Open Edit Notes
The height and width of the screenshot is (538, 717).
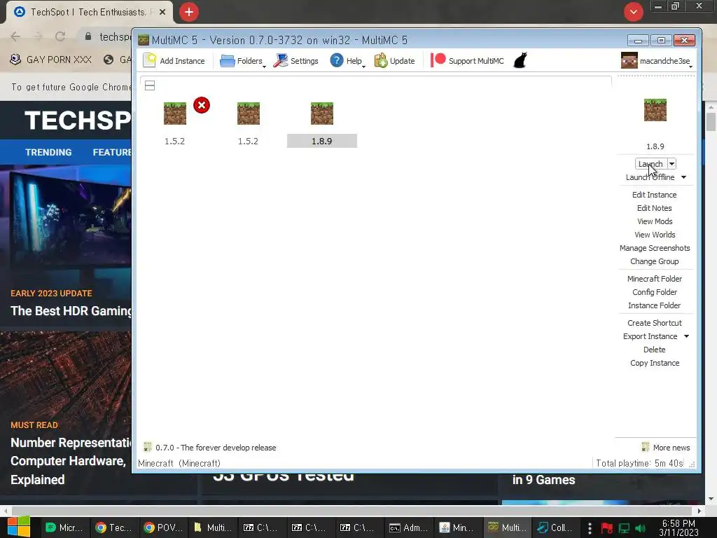655,208
